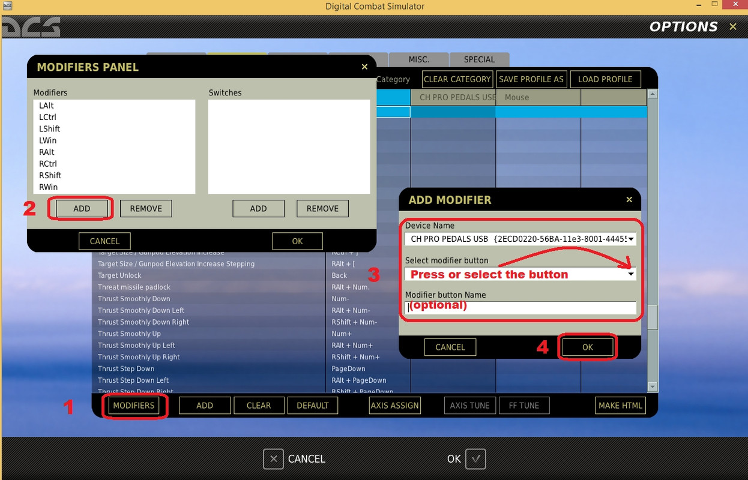This screenshot has height=480, width=748.
Task: Click ADD under the Switches list
Action: tap(258, 209)
